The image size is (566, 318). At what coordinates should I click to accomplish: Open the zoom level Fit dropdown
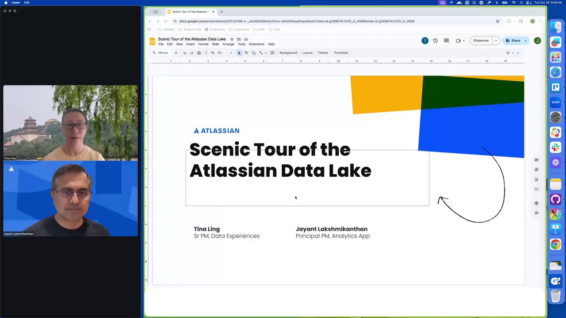(x=225, y=53)
